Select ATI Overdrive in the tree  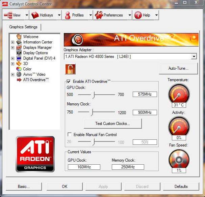pos(36,80)
